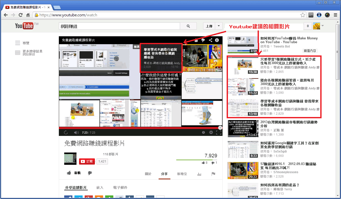This screenshot has width=341, height=199.
Task: Select the 分享這部影片 sub-tab
Action: 76,188
